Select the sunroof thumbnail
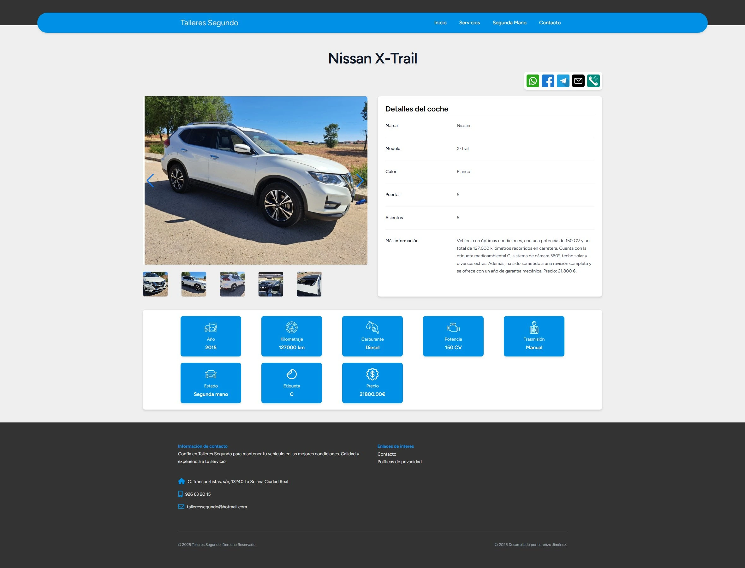 (x=309, y=284)
